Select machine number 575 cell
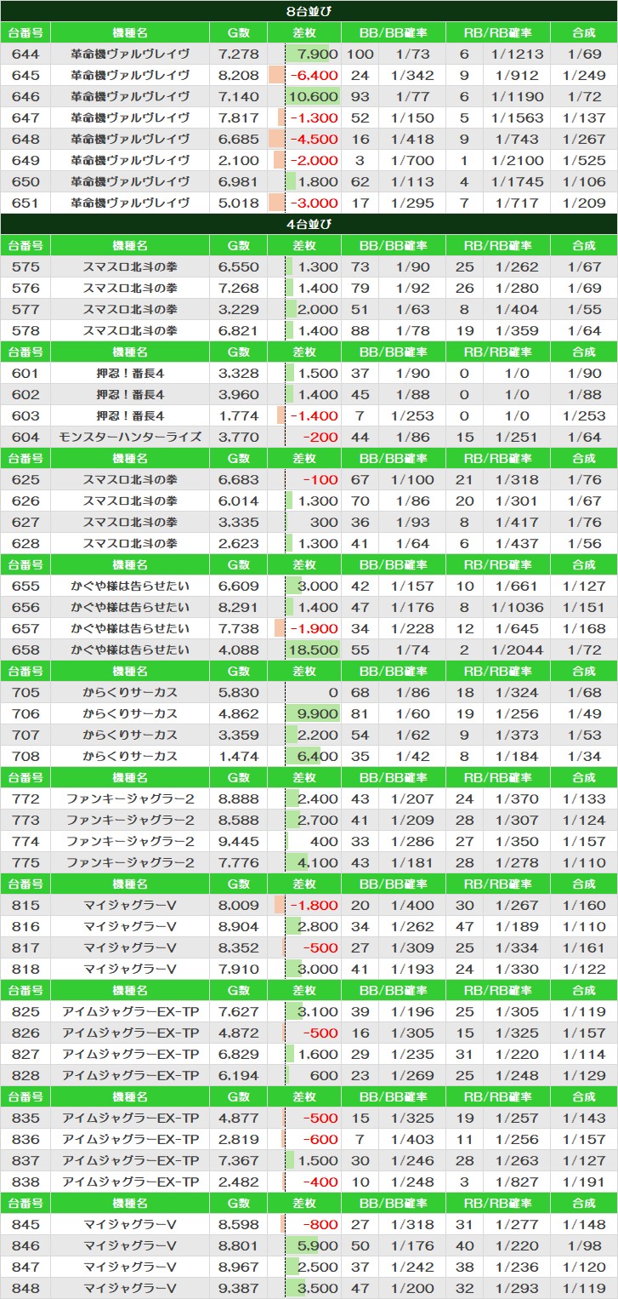 pos(26,266)
